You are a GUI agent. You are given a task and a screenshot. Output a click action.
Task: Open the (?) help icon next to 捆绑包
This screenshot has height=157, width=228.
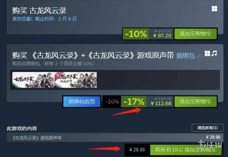click(x=199, y=56)
